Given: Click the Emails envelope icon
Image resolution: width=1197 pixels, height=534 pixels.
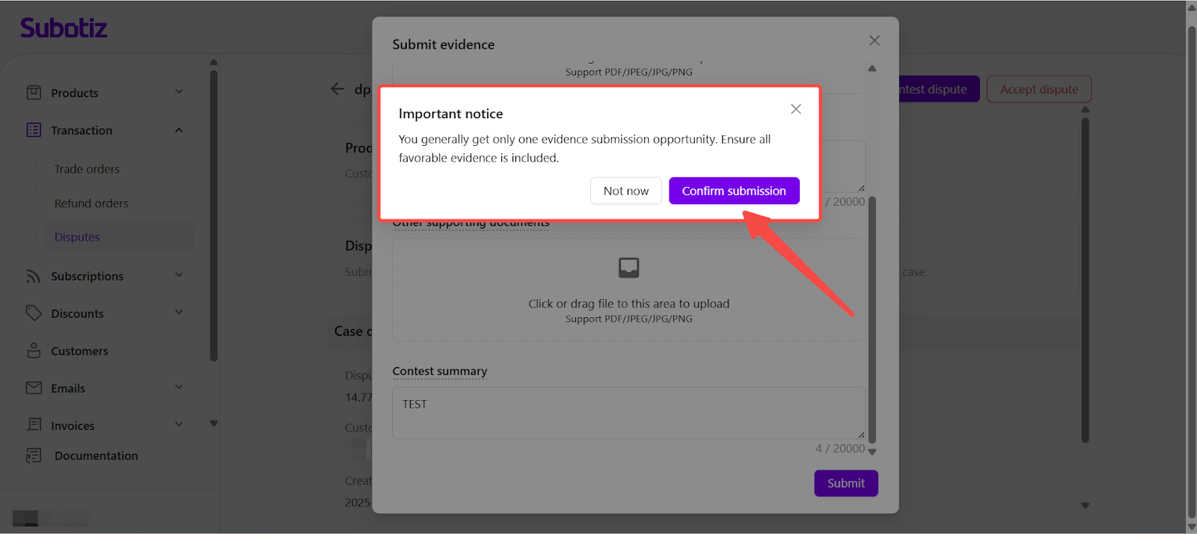Looking at the screenshot, I should pos(34,388).
